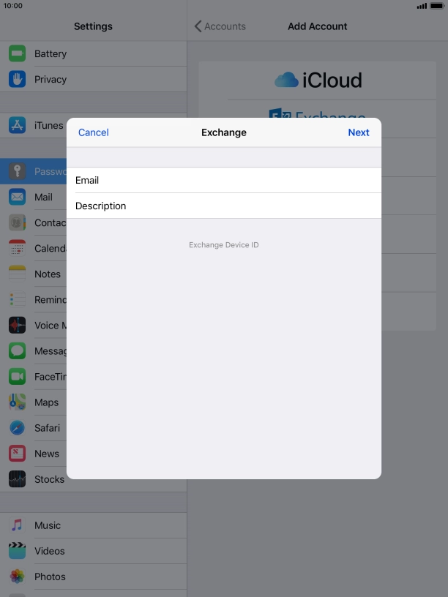The image size is (448, 597).
Task: Go back to Accounts
Action: point(220,26)
